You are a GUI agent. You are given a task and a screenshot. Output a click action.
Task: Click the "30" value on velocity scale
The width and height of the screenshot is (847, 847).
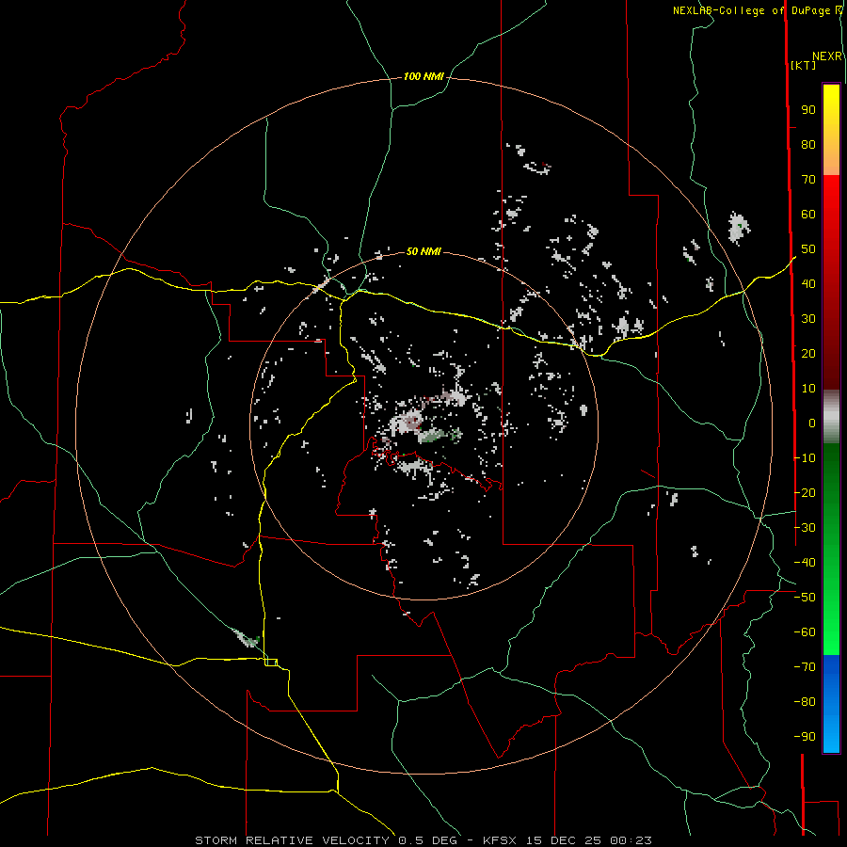click(808, 319)
